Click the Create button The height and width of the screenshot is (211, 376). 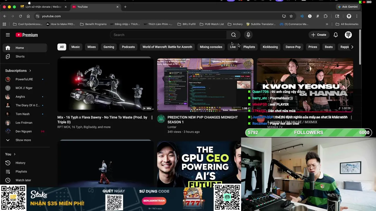[319, 35]
